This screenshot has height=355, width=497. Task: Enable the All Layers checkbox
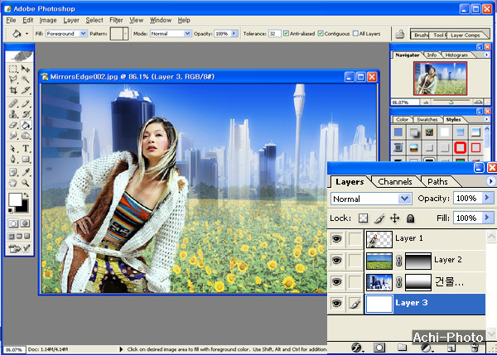tap(355, 34)
